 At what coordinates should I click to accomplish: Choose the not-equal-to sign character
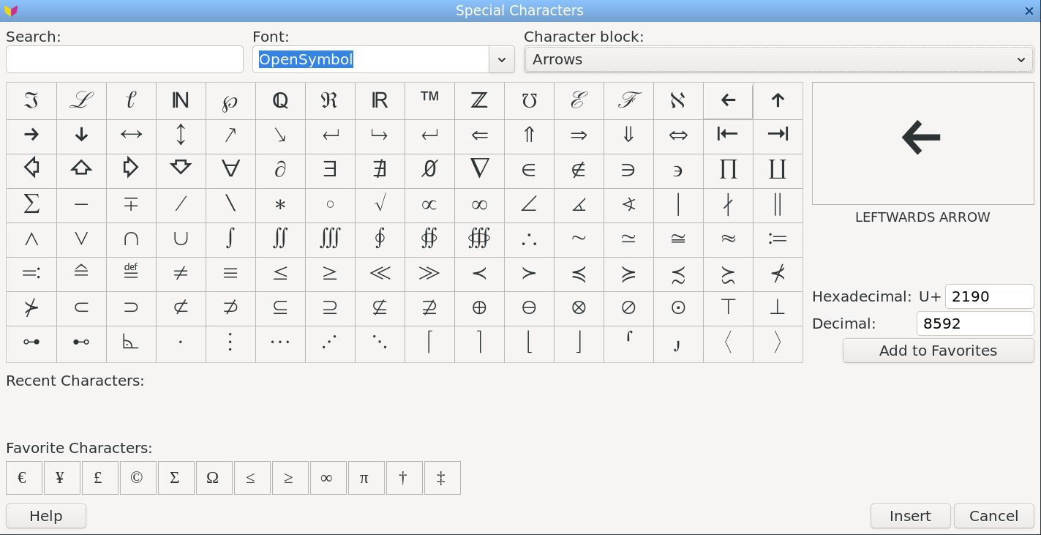[x=181, y=274]
